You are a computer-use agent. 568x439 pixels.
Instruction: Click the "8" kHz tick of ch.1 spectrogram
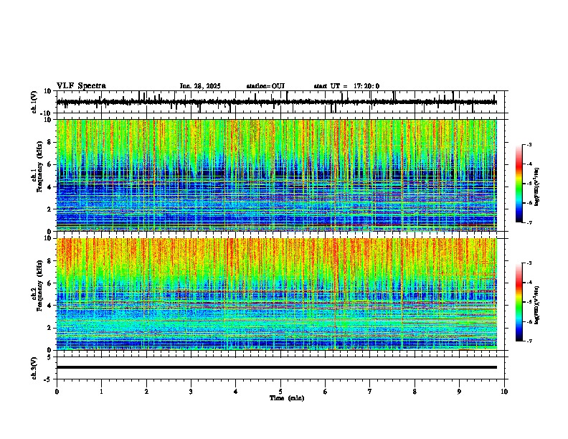50,142
